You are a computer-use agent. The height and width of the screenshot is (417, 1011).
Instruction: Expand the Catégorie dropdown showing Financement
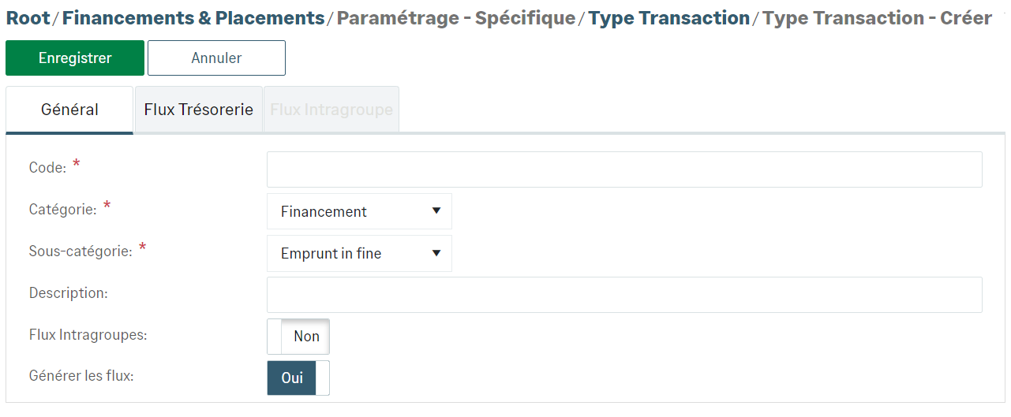[359, 211]
